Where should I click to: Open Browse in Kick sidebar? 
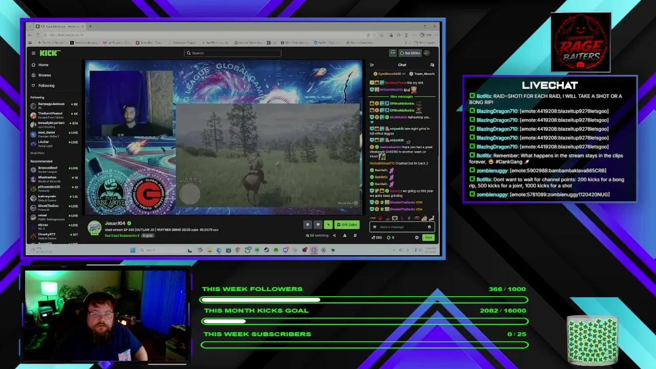coord(41,75)
